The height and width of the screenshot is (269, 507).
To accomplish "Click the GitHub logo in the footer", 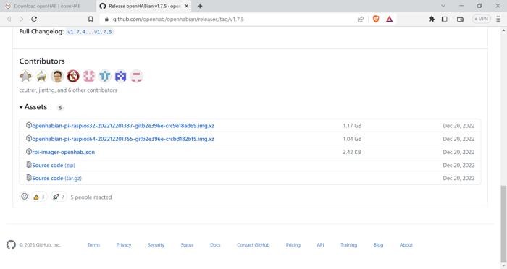I will click(11, 245).
